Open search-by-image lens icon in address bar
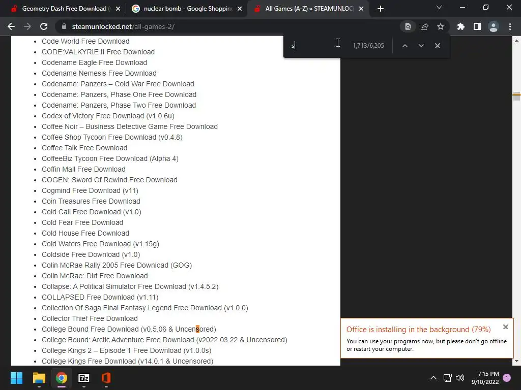 pyautogui.click(x=408, y=26)
